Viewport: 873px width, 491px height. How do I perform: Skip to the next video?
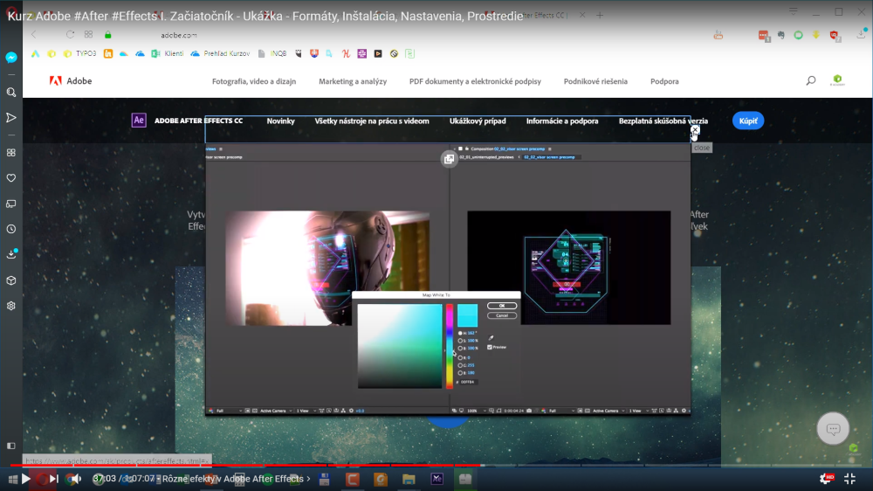54,479
